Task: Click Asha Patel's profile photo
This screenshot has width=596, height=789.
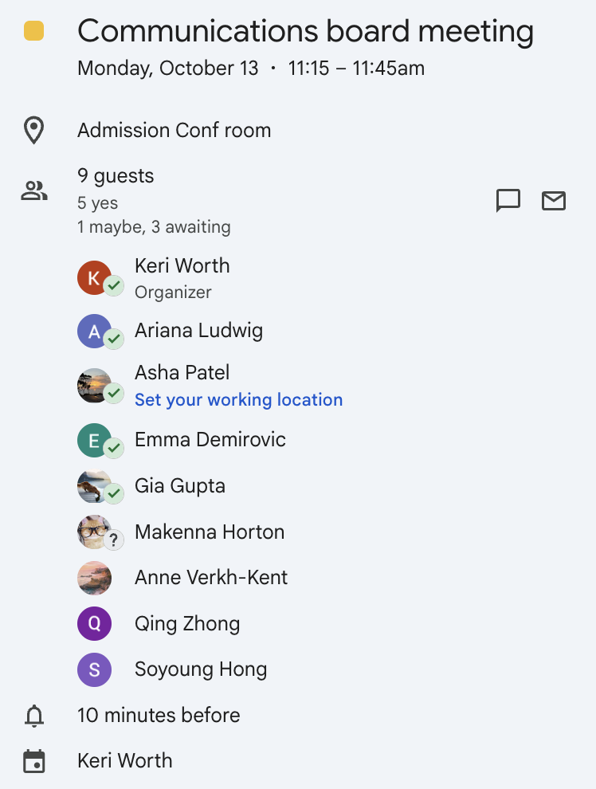Action: point(94,386)
